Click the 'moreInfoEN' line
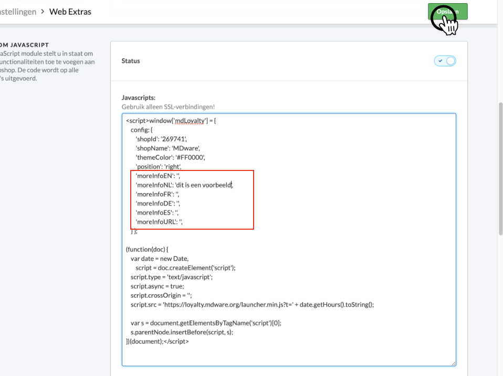 (158, 176)
